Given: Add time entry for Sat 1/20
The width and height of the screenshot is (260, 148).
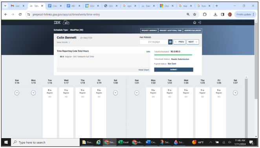Looking at the screenshot, I should [115, 93].
